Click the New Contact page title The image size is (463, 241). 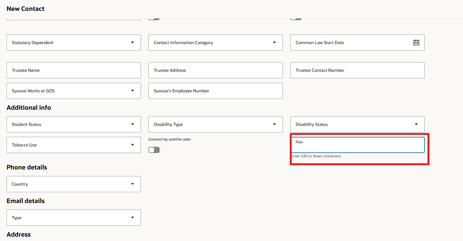click(x=25, y=9)
